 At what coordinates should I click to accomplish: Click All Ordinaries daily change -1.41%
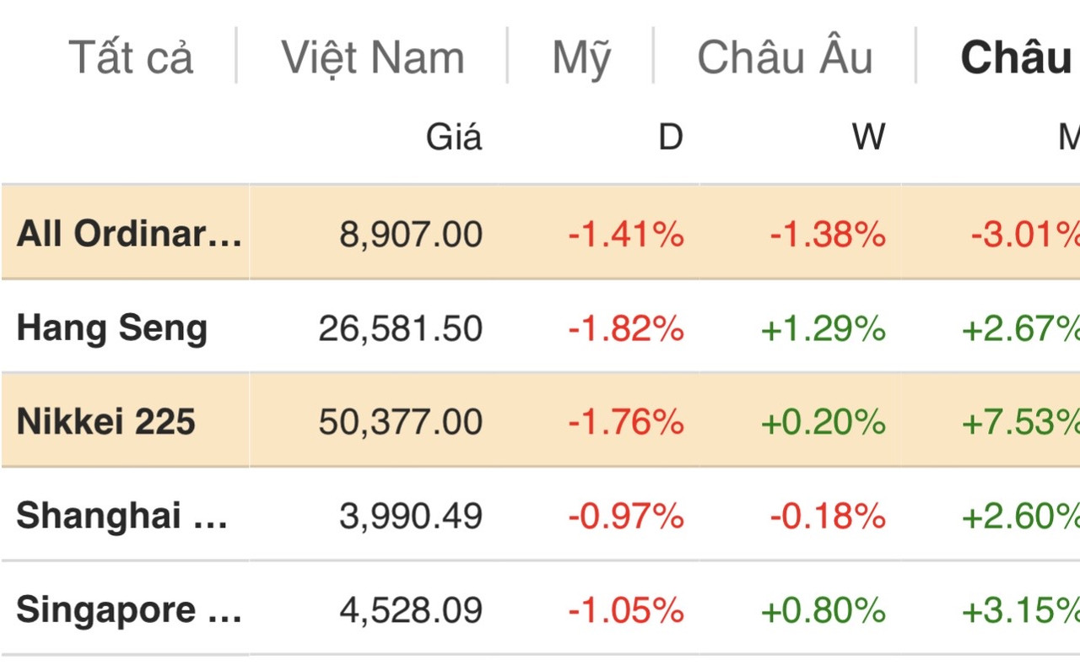[625, 234]
